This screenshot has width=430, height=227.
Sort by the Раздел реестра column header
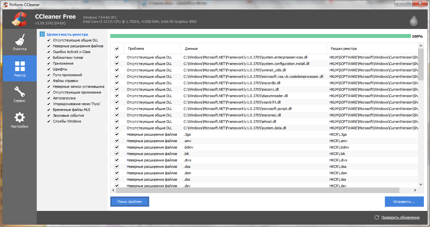pos(372,49)
